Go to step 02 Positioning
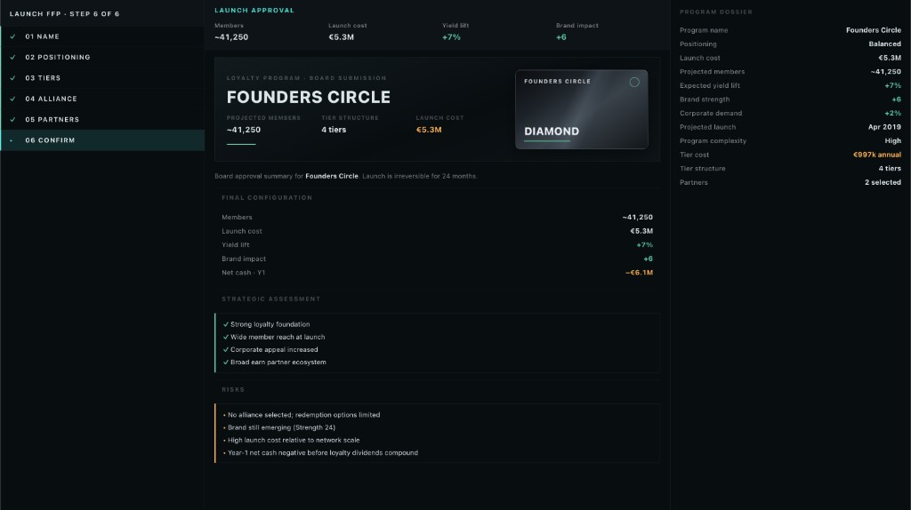Image resolution: width=911 pixels, height=510 pixels. coord(102,58)
